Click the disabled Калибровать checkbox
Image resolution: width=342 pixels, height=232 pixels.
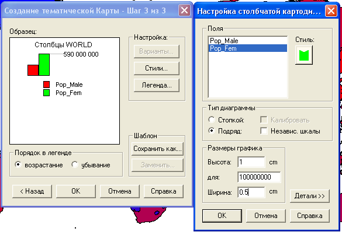click(264, 120)
